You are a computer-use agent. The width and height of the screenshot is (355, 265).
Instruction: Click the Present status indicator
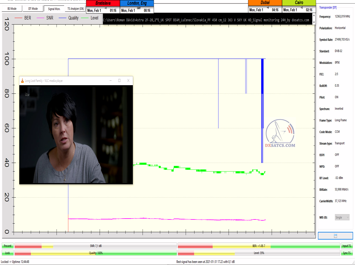pyautogui.click(x=8, y=246)
